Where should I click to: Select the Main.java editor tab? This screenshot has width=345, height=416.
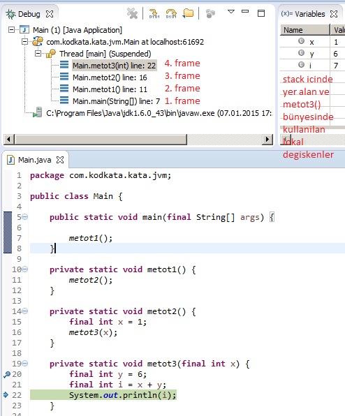coord(34,160)
